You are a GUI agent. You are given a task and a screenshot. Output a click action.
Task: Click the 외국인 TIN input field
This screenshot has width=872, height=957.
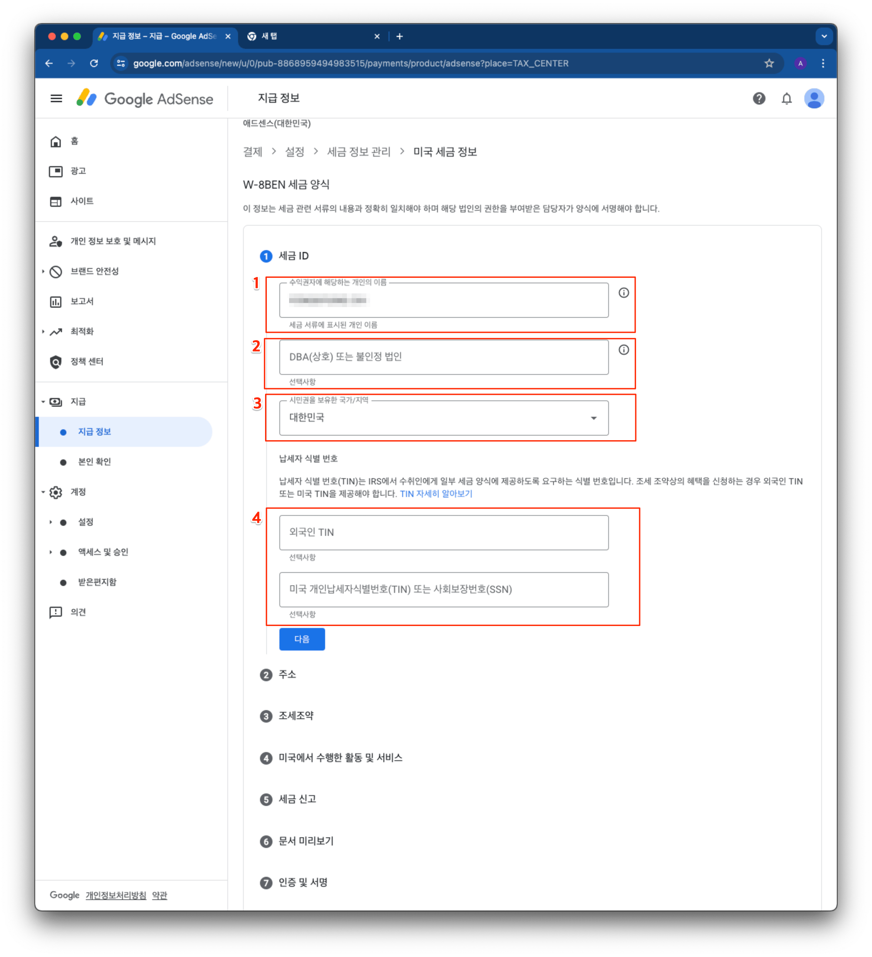point(443,533)
